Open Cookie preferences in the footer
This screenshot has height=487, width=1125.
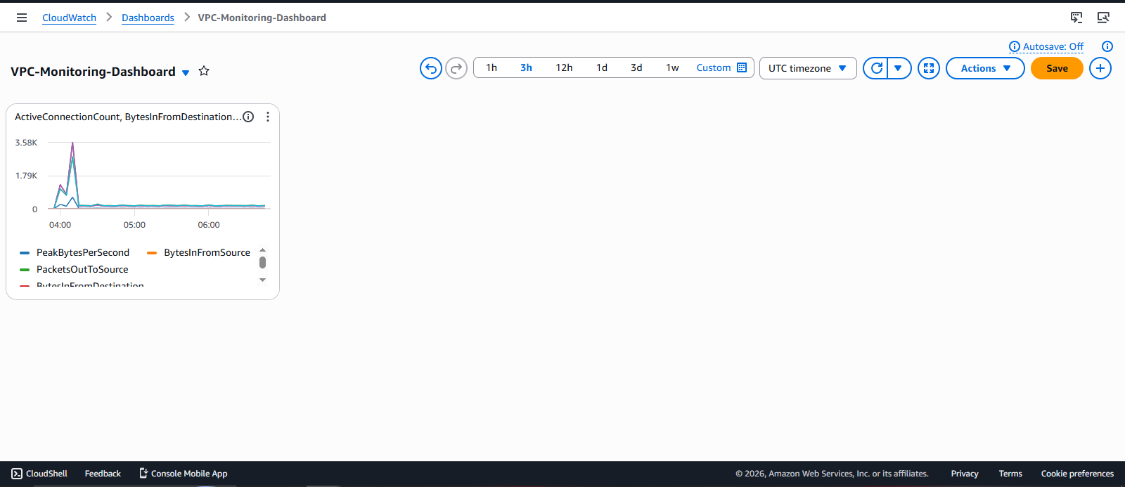[x=1077, y=474]
